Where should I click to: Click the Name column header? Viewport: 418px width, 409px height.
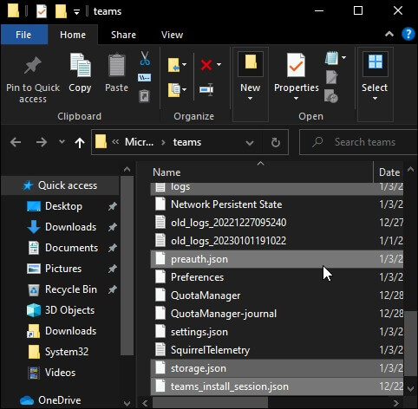[262, 172]
